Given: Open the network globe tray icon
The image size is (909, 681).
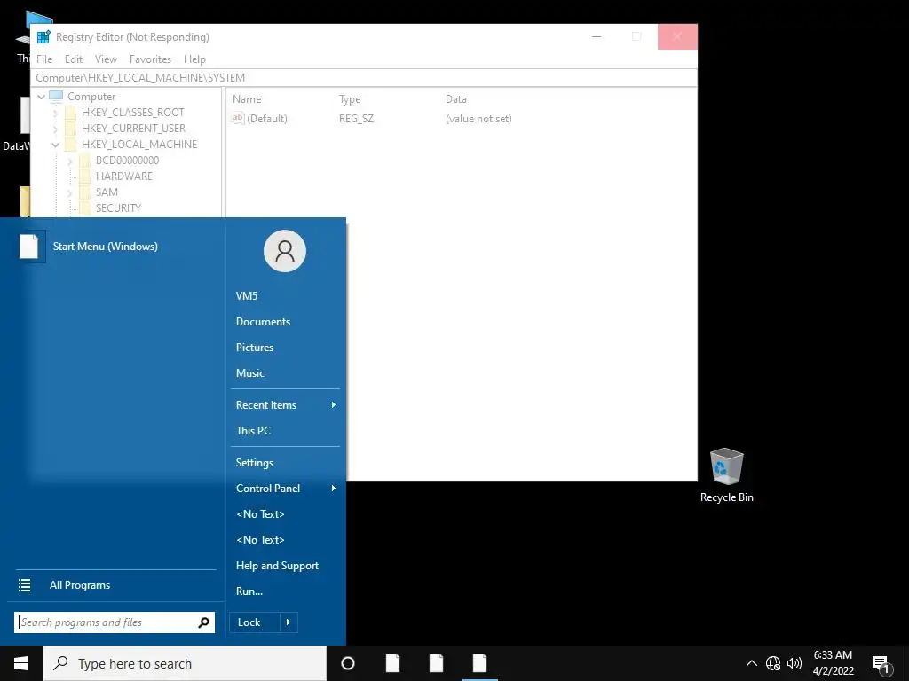Looking at the screenshot, I should click(773, 663).
